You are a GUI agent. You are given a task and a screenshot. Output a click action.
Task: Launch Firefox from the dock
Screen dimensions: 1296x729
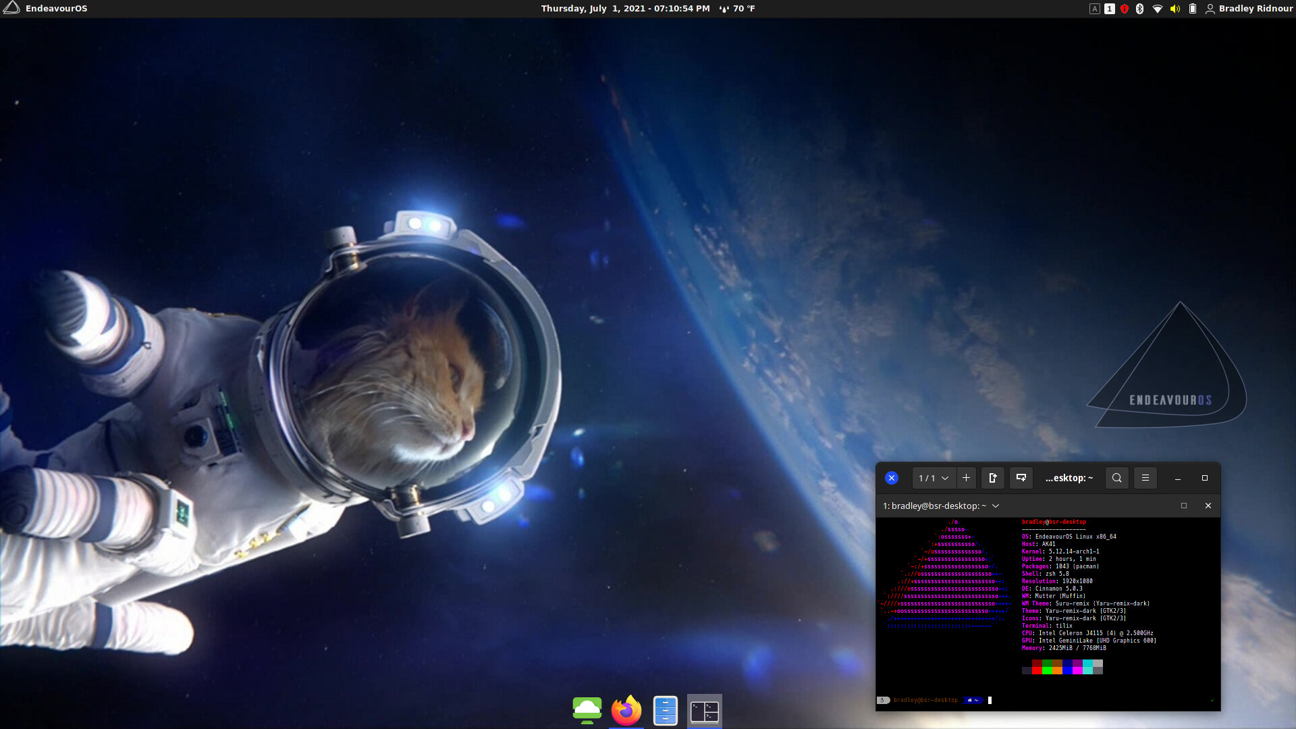[x=626, y=711]
